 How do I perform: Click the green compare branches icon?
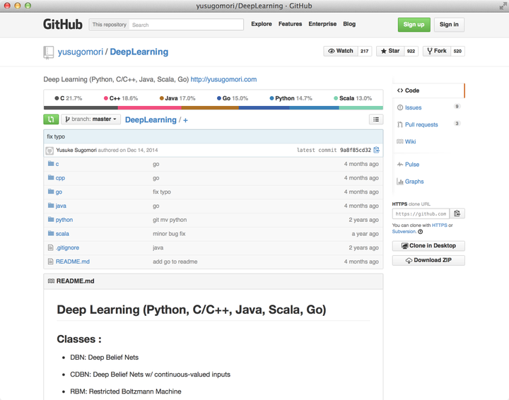coord(51,119)
